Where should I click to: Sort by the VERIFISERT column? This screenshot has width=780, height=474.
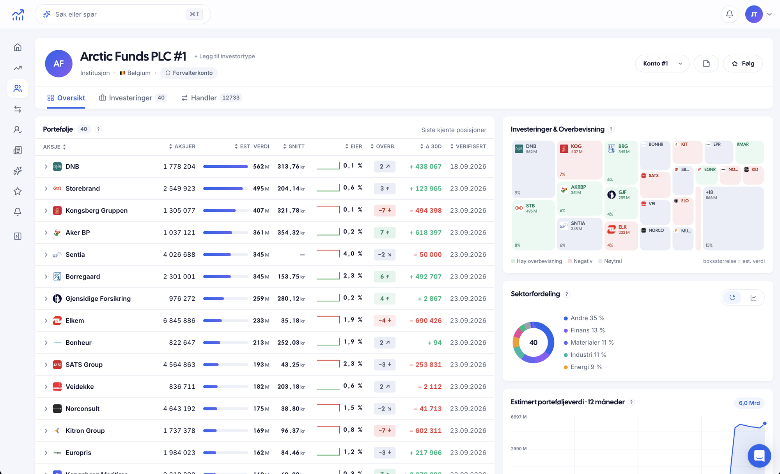click(468, 146)
